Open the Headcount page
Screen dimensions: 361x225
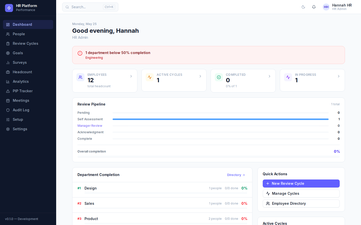coord(28,72)
